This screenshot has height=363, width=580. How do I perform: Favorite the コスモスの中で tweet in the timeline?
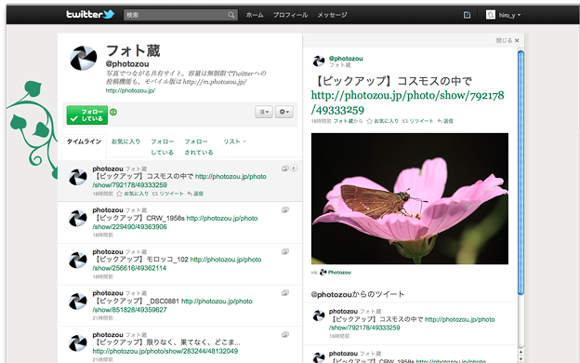tap(133, 194)
